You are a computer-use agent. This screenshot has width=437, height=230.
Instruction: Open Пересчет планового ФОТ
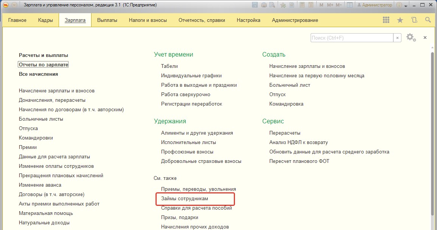click(x=299, y=161)
